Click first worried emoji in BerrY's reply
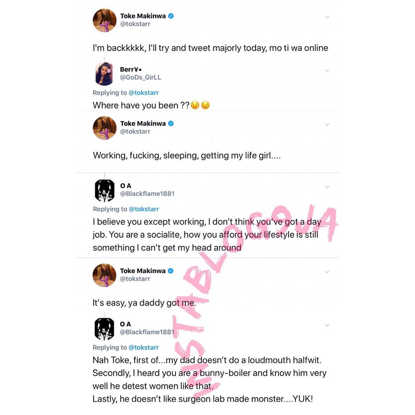415x415 pixels. 195,105
